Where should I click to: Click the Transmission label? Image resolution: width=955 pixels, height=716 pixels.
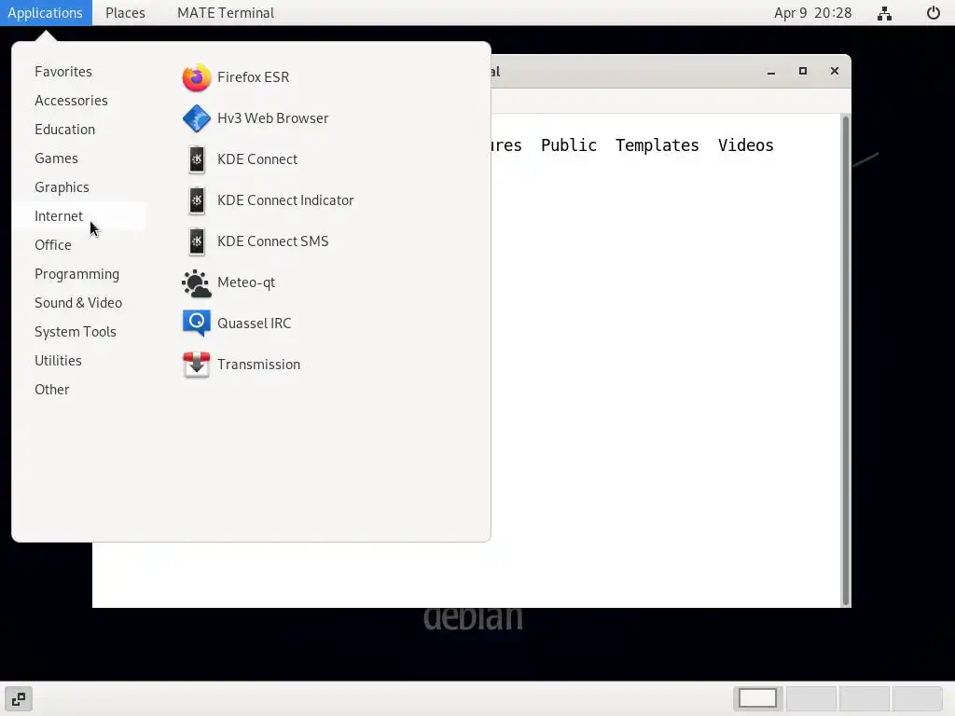pos(259,365)
